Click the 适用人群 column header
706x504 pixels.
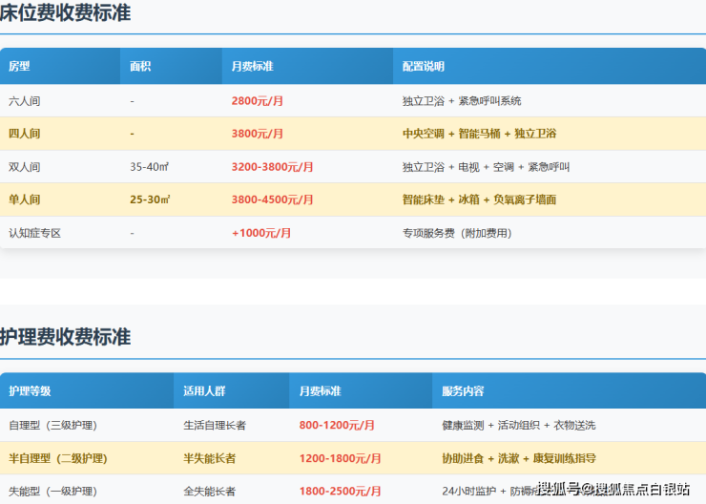click(205, 391)
